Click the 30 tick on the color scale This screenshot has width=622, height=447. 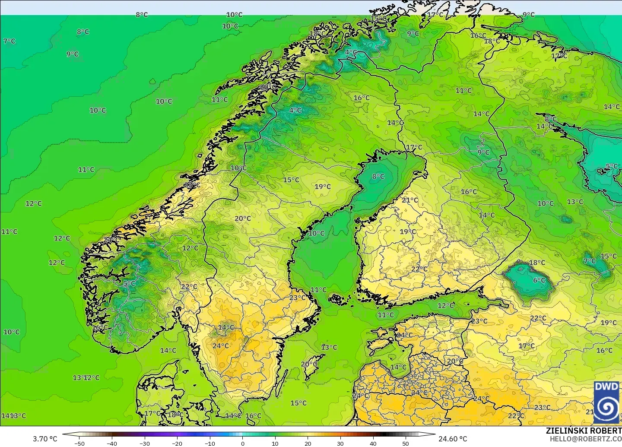(x=340, y=444)
